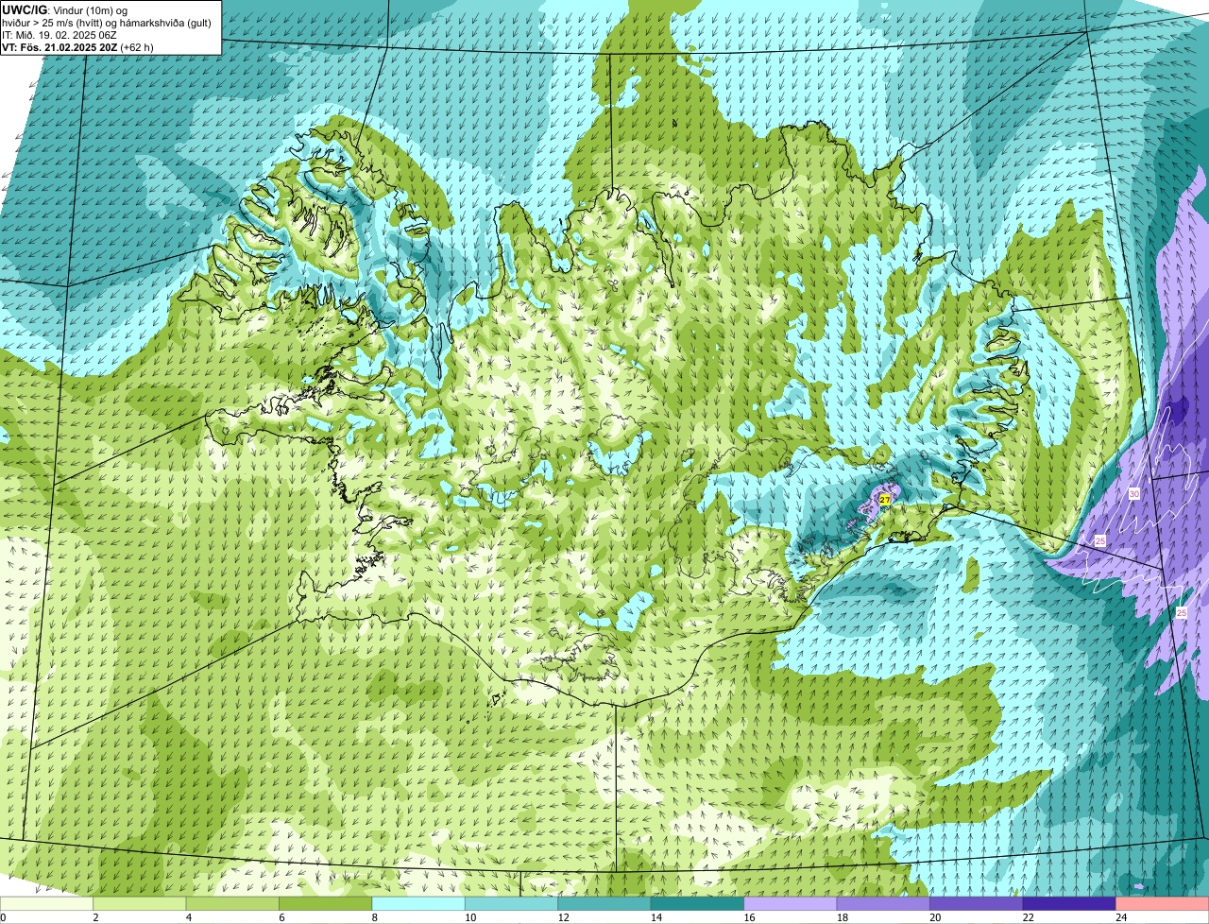Click the "VT: Fös. 21.02.2025 20Z" valid time

click(x=60, y=47)
